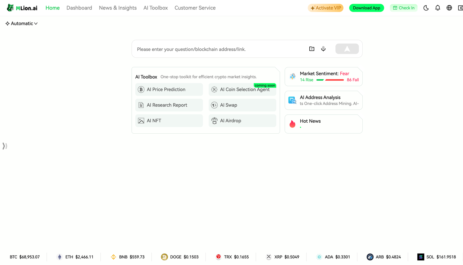The height and width of the screenshot is (265, 463).
Task: Open Dashboard in navigation
Action: pos(79,8)
